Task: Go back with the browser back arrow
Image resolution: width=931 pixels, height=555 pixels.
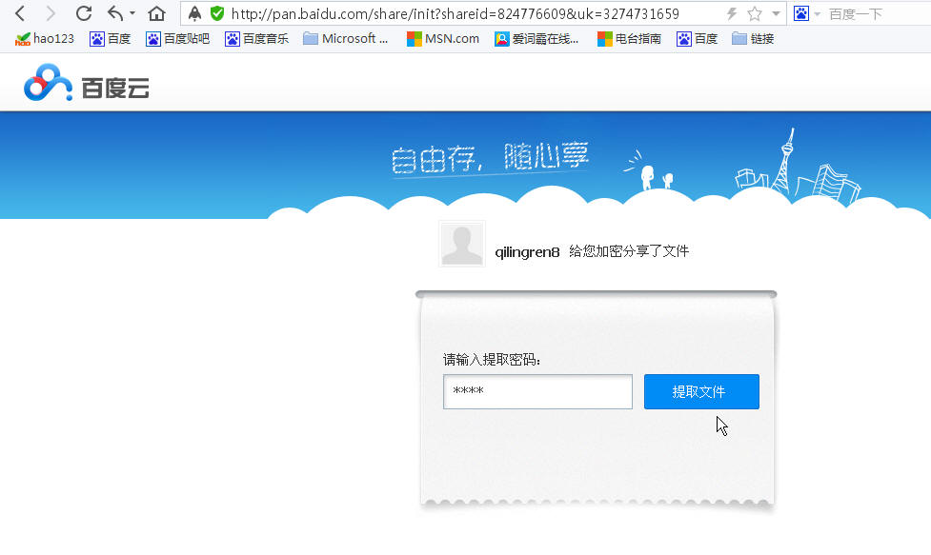Action: (20, 13)
